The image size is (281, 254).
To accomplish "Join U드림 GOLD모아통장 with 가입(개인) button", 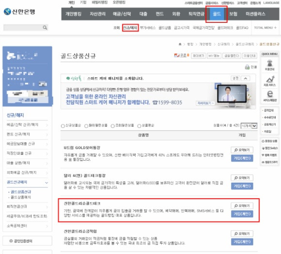I will point(242,158).
